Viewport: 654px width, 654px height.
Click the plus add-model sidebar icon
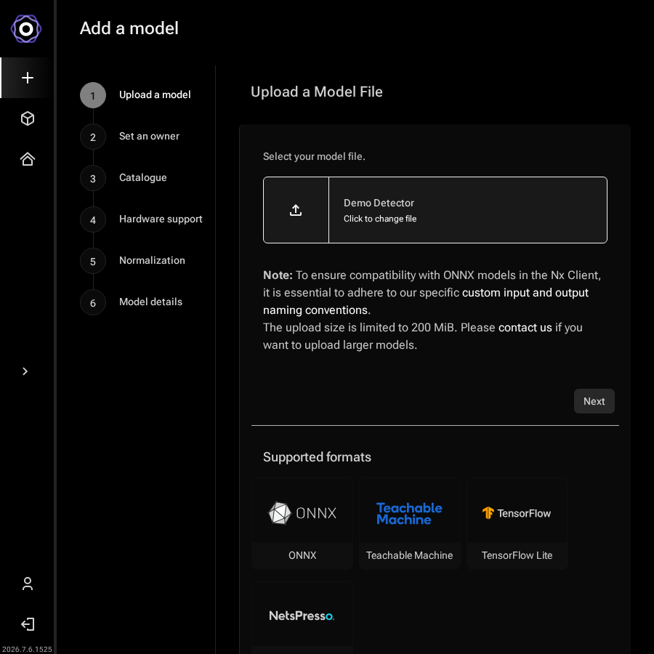pos(28,78)
